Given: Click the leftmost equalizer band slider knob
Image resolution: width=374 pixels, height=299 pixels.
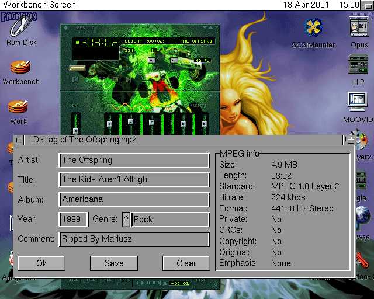Looking at the screenshot, I should point(109,124).
